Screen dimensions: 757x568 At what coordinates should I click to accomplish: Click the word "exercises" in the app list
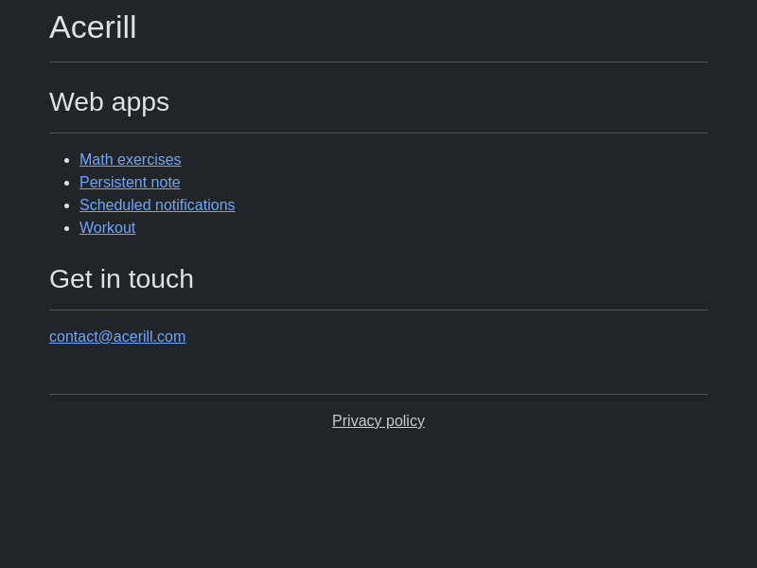[x=150, y=160]
